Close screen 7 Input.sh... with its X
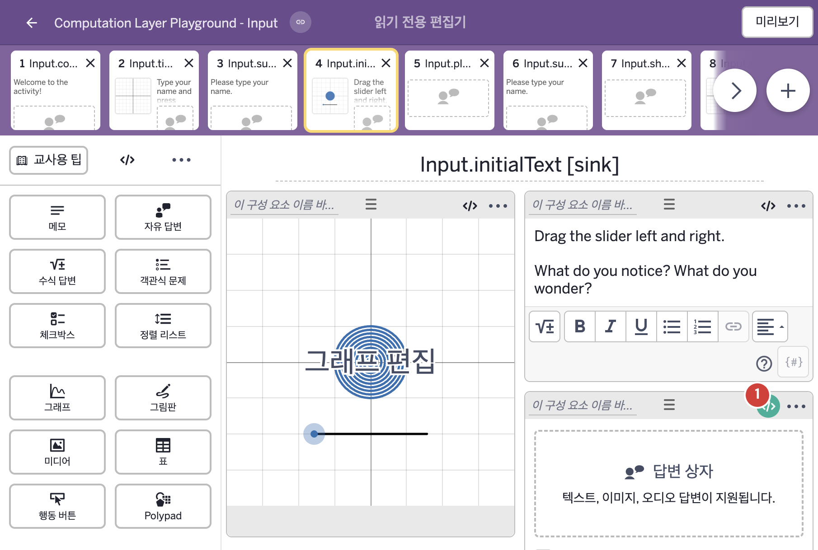Screen dimensions: 818x550 [682, 63]
